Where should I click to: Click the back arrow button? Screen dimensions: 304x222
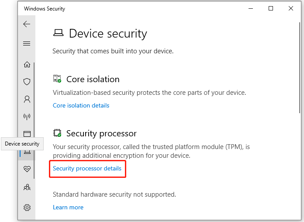[x=27, y=24]
